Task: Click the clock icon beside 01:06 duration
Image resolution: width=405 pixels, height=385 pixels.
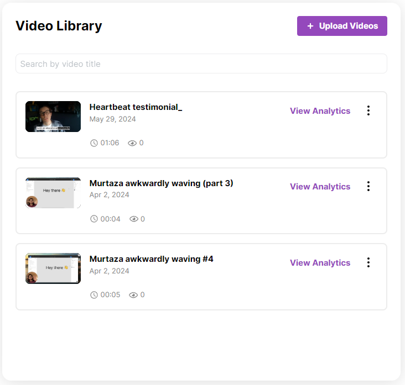Action: tap(94, 143)
